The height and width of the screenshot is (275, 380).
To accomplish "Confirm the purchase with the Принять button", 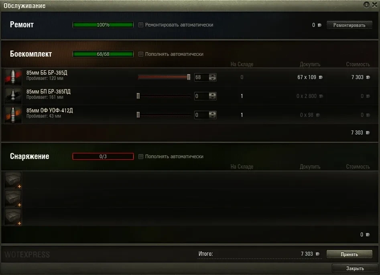I will 349,254.
